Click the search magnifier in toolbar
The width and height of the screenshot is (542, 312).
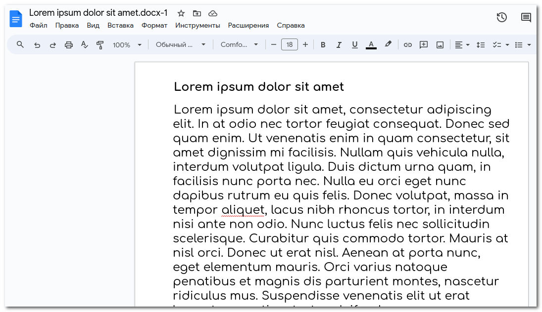(x=20, y=44)
